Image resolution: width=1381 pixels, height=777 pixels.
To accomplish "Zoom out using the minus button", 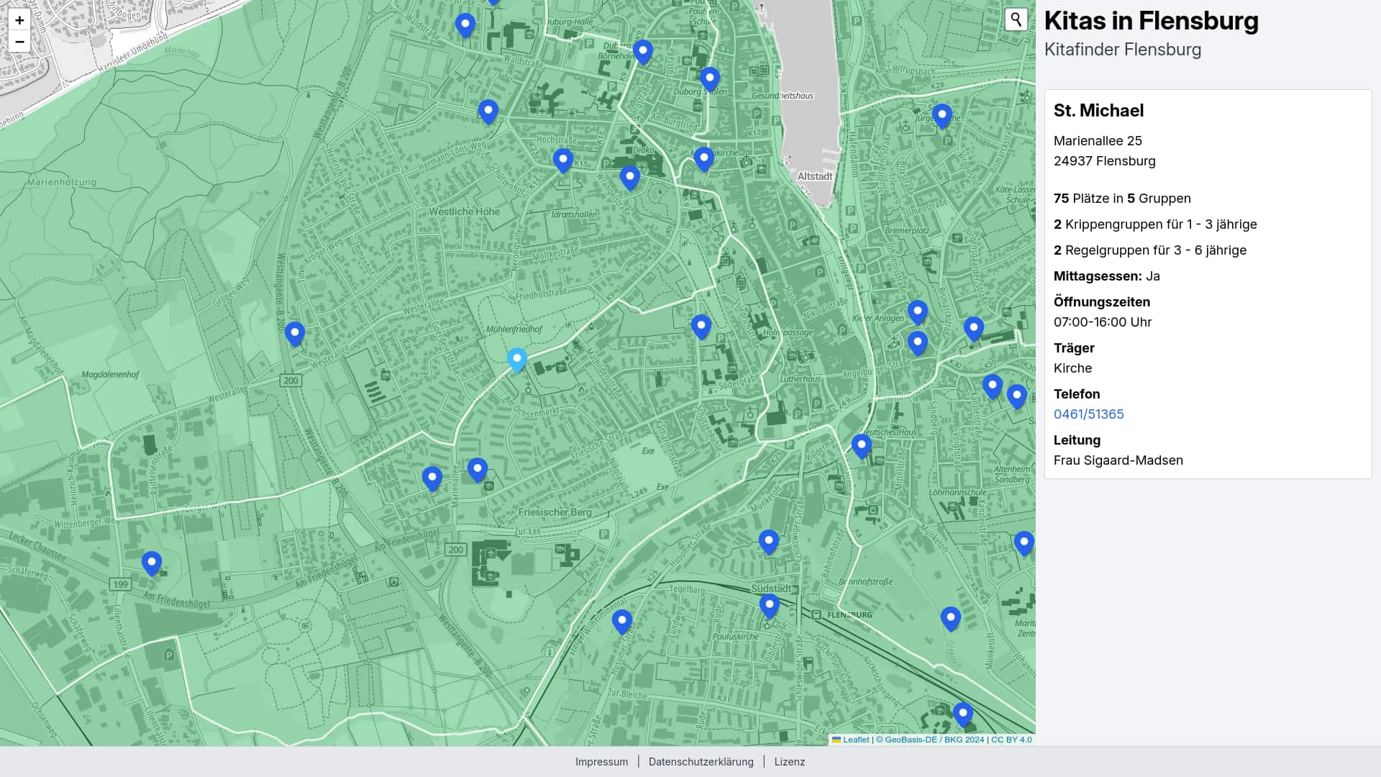I will [x=19, y=42].
